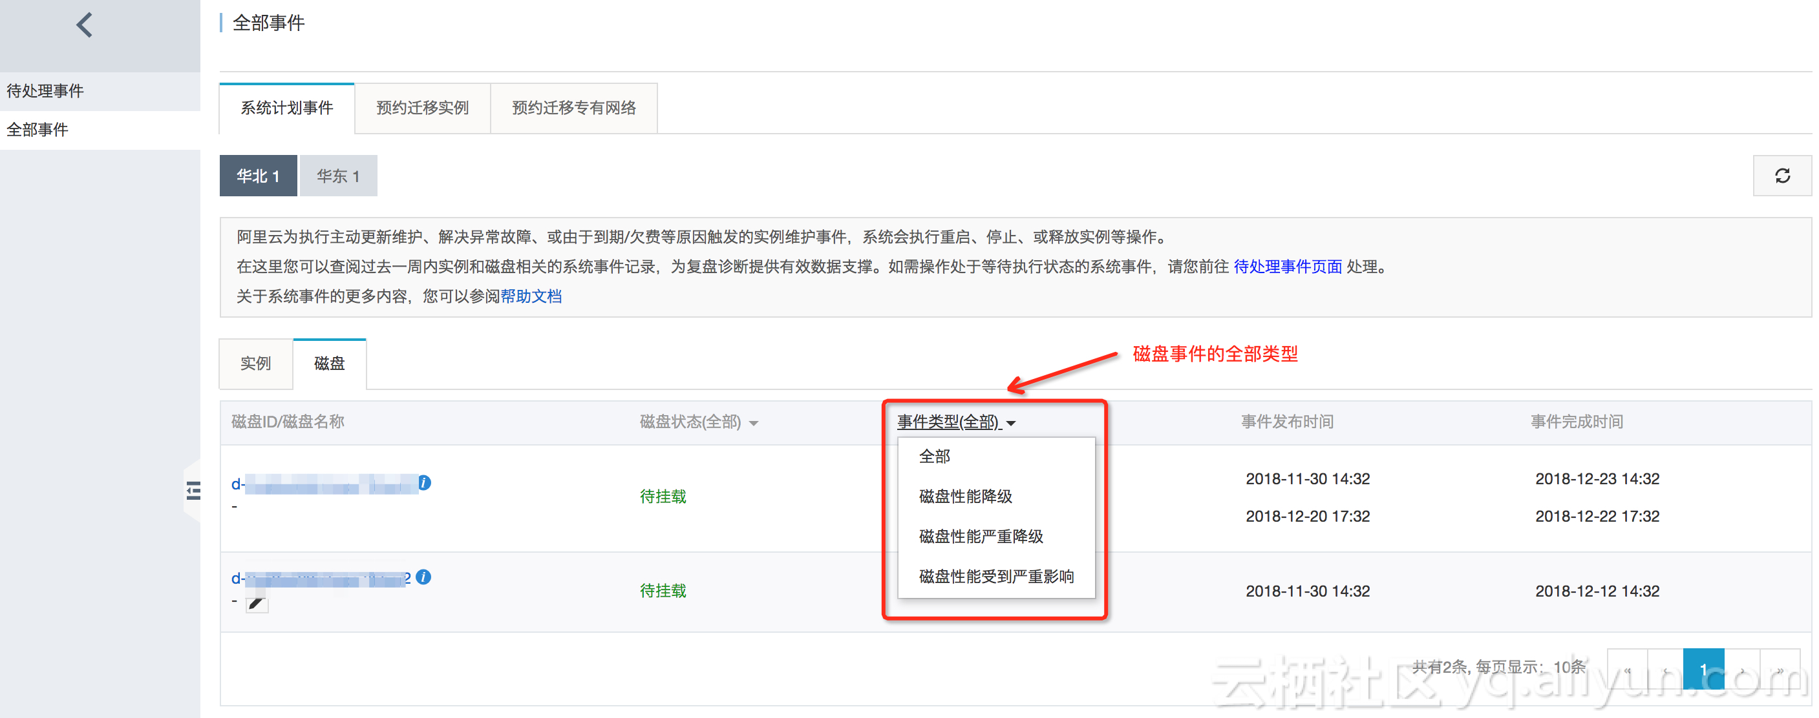
Task: Click the 事件发布时间 column header
Action: pyautogui.click(x=1287, y=422)
